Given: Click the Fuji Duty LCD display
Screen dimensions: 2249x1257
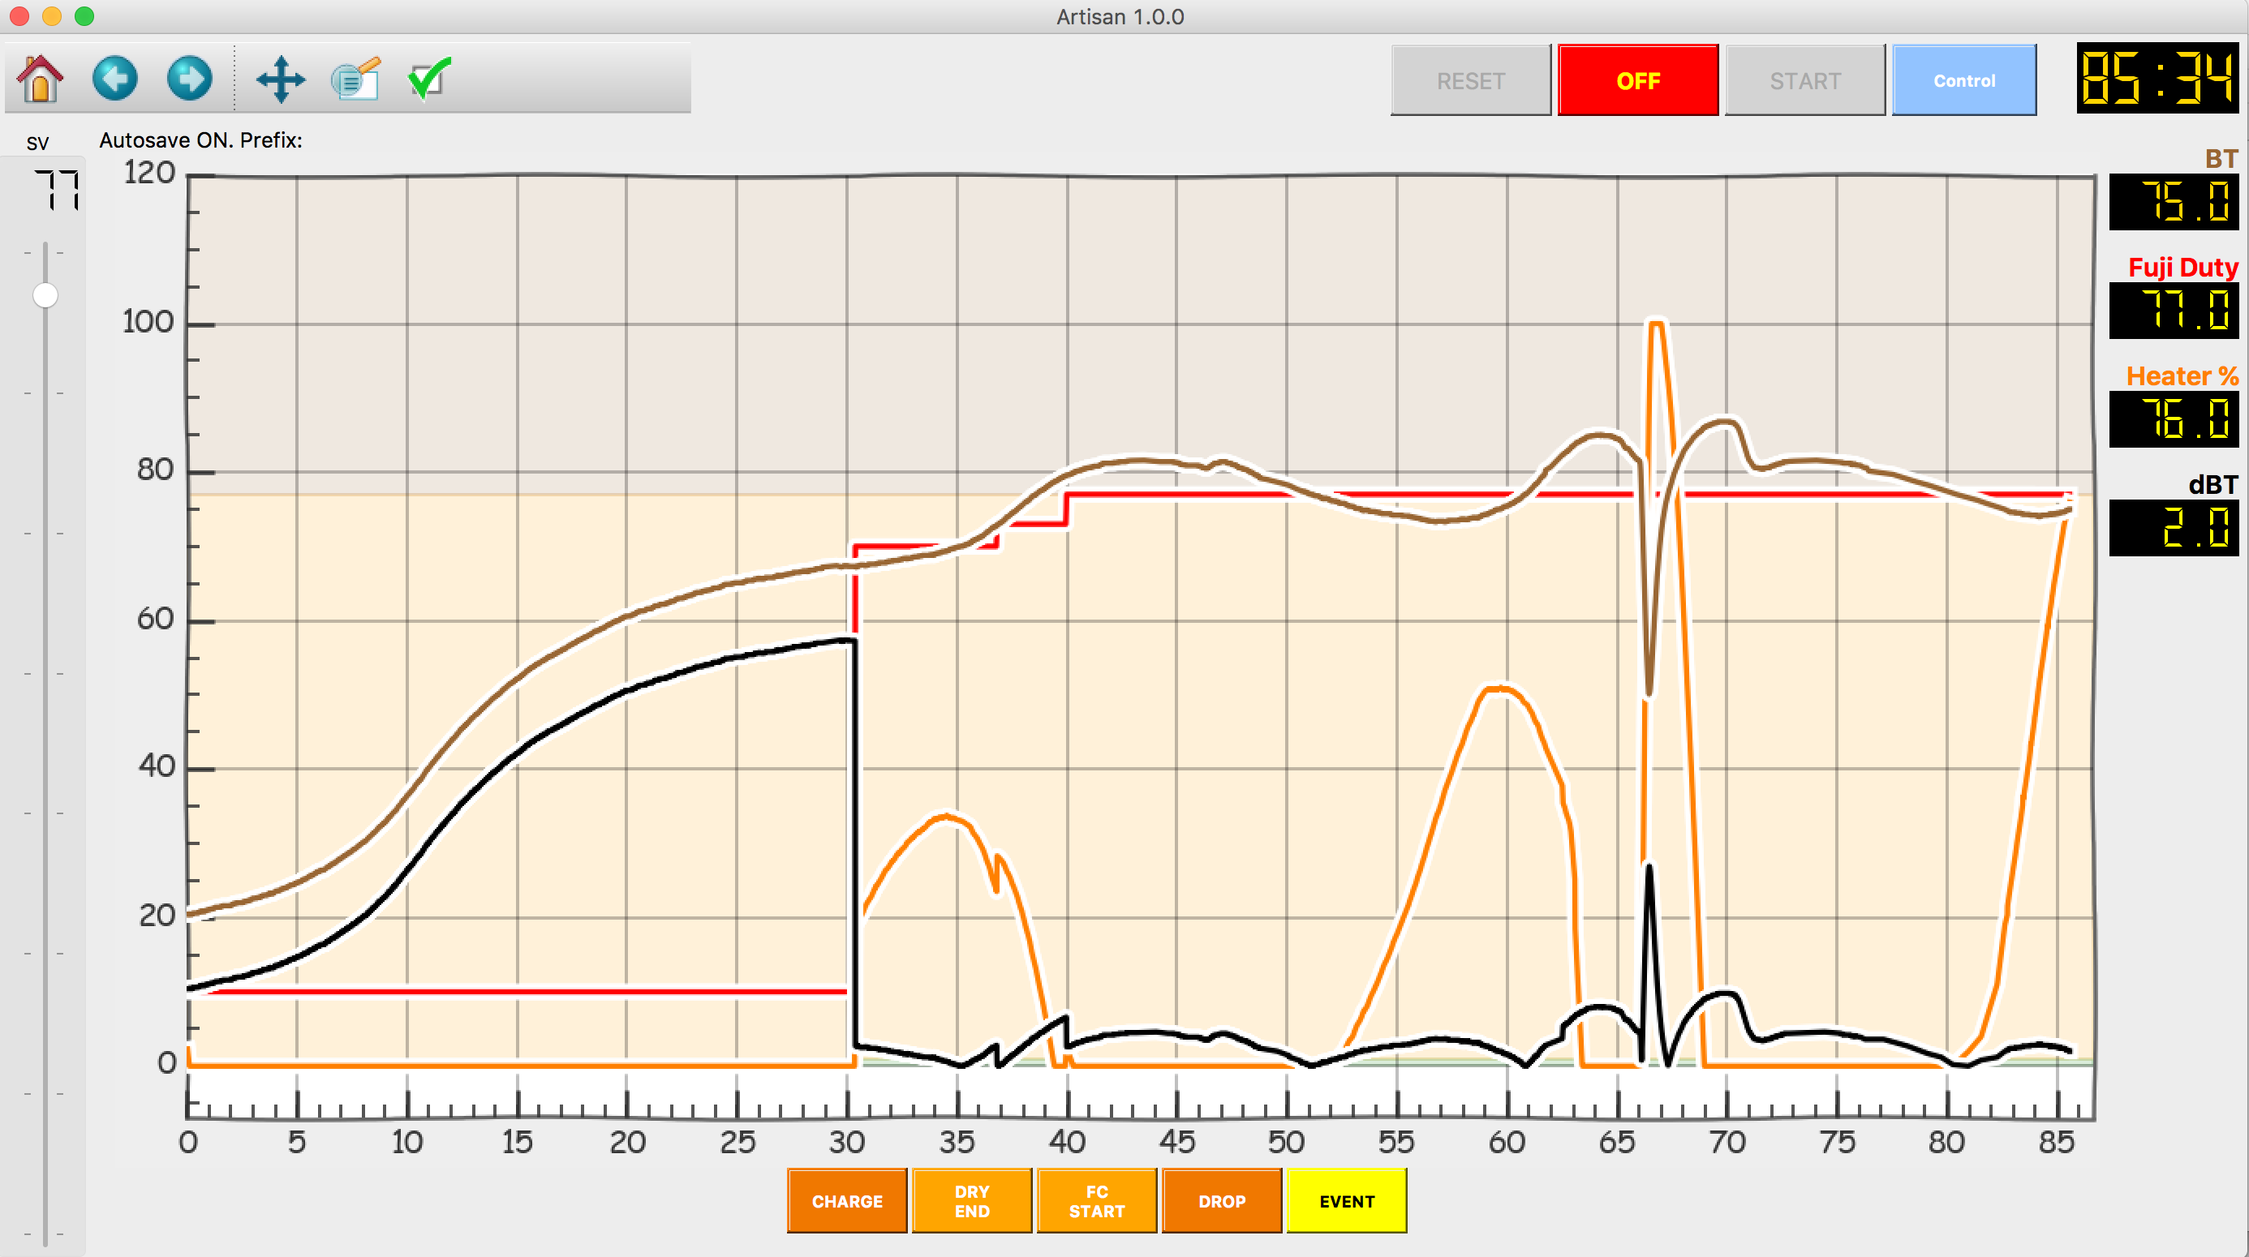Looking at the screenshot, I should click(2173, 311).
